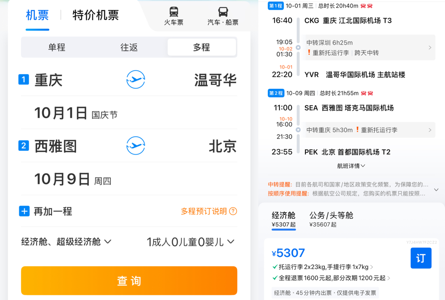Open the 多程预订说明 help question-mark icon

(233, 211)
